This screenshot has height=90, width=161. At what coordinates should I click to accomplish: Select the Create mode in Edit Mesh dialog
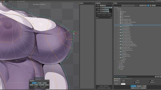(x=39, y=83)
